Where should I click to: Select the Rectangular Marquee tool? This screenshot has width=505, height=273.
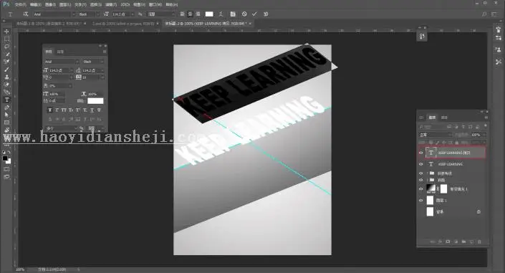(6, 39)
